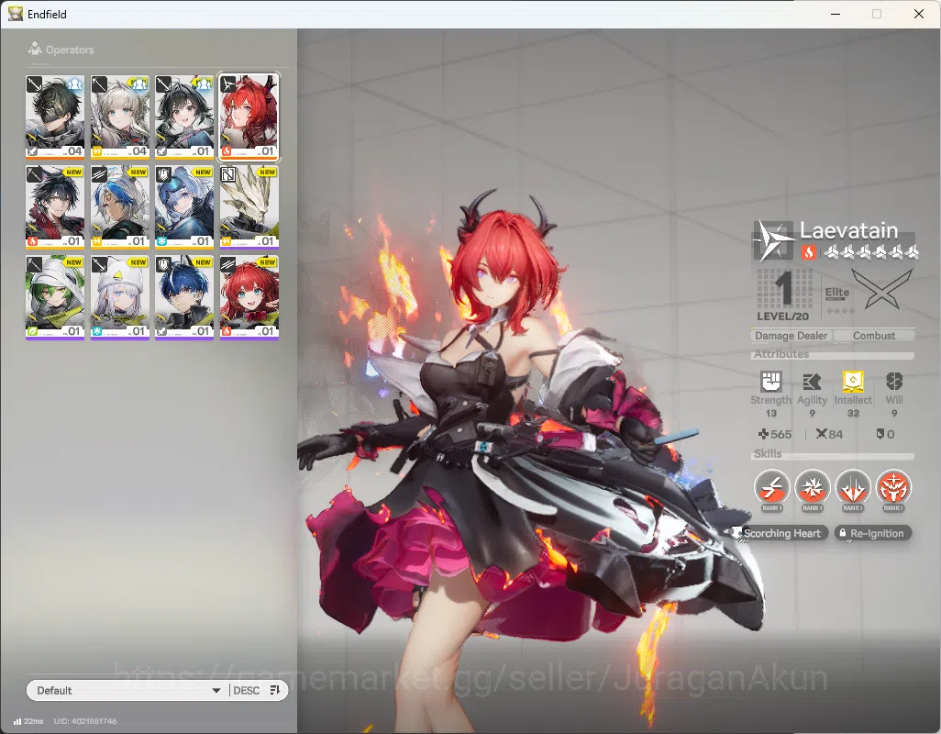Open the third skill with triple-spike icon
This screenshot has width=941, height=734.
point(853,488)
